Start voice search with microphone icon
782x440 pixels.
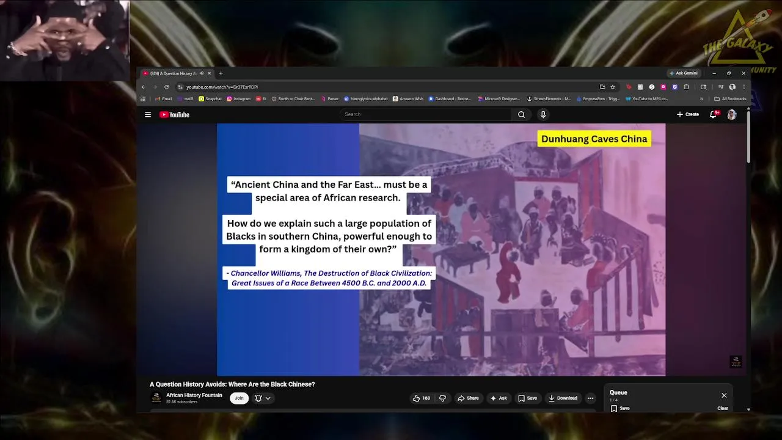point(543,114)
